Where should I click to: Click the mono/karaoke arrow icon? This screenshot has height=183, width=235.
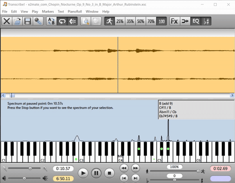pos(185,21)
